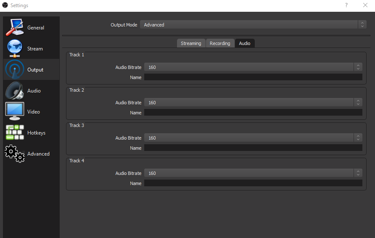Open the Output Mode dropdown
Screen dimensions: 375x238
pyautogui.click(x=253, y=25)
